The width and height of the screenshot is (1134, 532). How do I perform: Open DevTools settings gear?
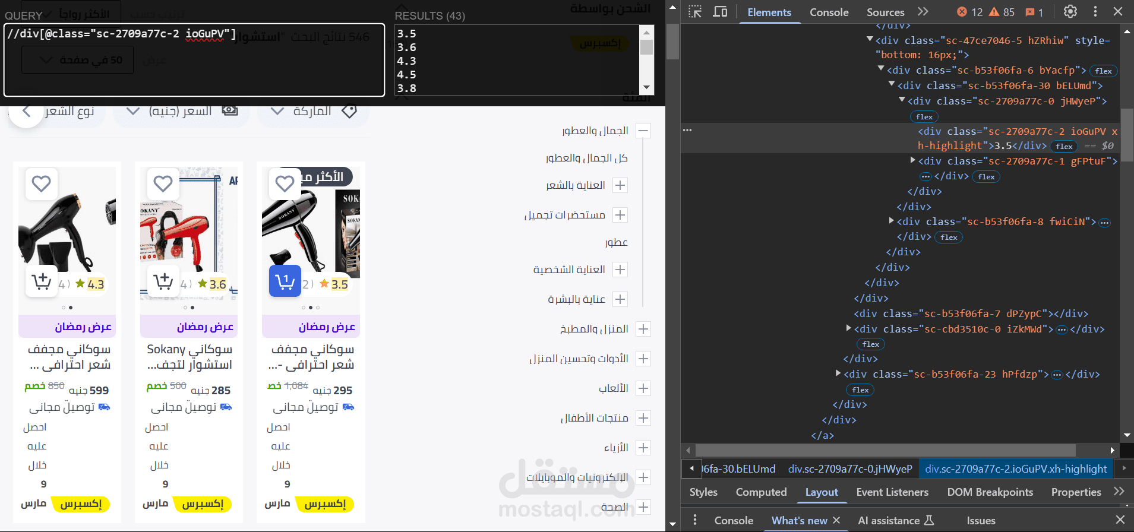coord(1070,12)
